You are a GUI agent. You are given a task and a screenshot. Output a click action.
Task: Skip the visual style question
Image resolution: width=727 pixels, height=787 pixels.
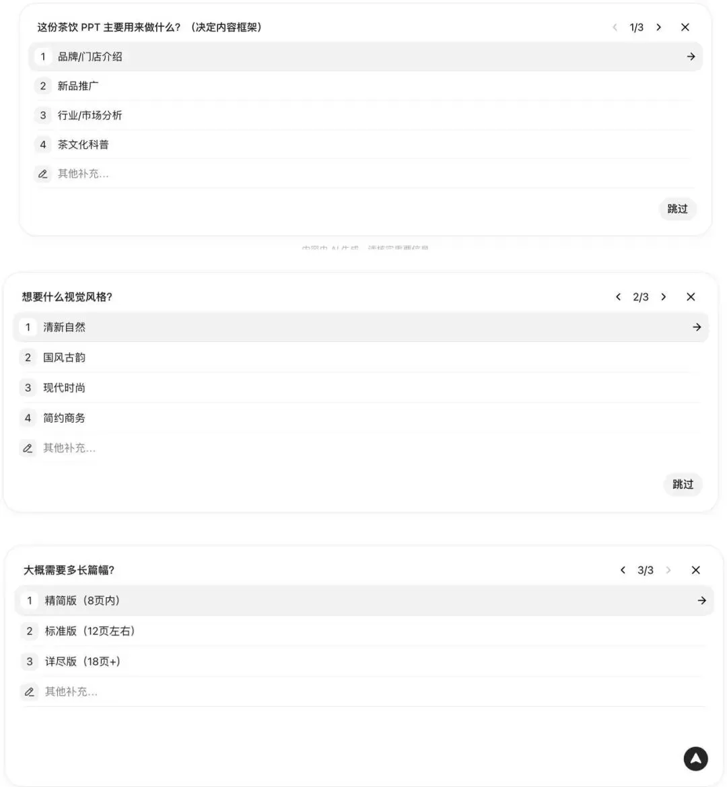(683, 484)
